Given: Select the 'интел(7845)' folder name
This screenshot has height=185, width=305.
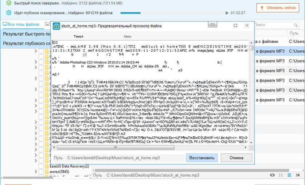Looking at the screenshot, I should point(59,172).
